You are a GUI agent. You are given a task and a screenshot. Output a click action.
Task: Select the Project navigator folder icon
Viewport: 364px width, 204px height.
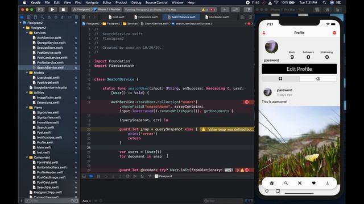pyautogui.click(x=22, y=17)
